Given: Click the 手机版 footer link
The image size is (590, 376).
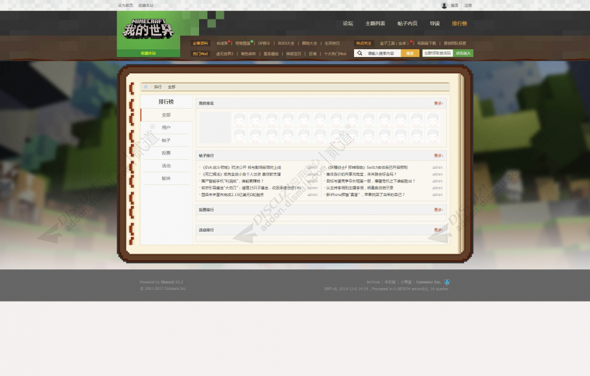Looking at the screenshot, I should [390, 282].
